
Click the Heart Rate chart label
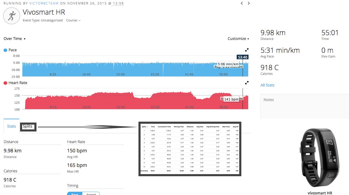(18, 83)
